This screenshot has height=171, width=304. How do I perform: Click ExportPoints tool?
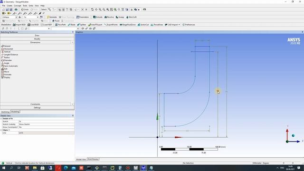click(111, 25)
